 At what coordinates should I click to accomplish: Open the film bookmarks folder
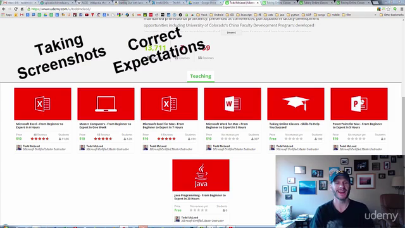347,15
